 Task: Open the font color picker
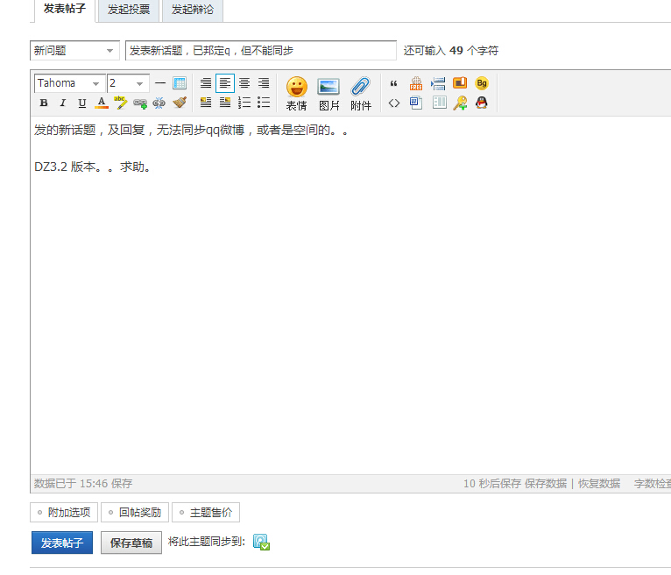click(102, 103)
